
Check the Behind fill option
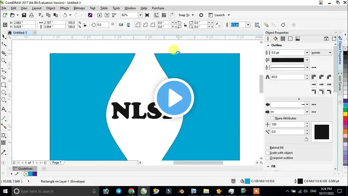[x=268, y=148]
